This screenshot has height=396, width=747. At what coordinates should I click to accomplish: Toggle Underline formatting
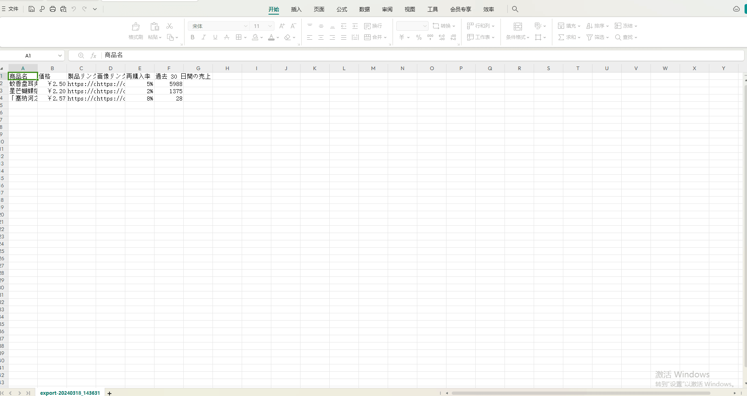[215, 37]
